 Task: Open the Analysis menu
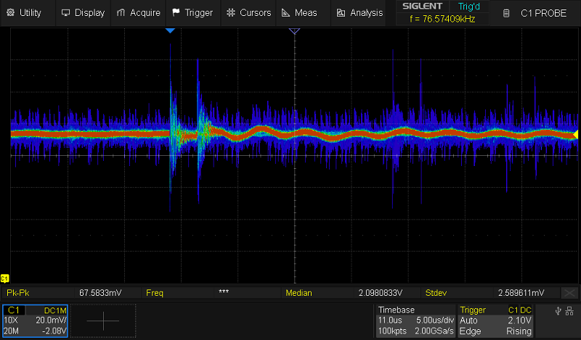pos(359,12)
